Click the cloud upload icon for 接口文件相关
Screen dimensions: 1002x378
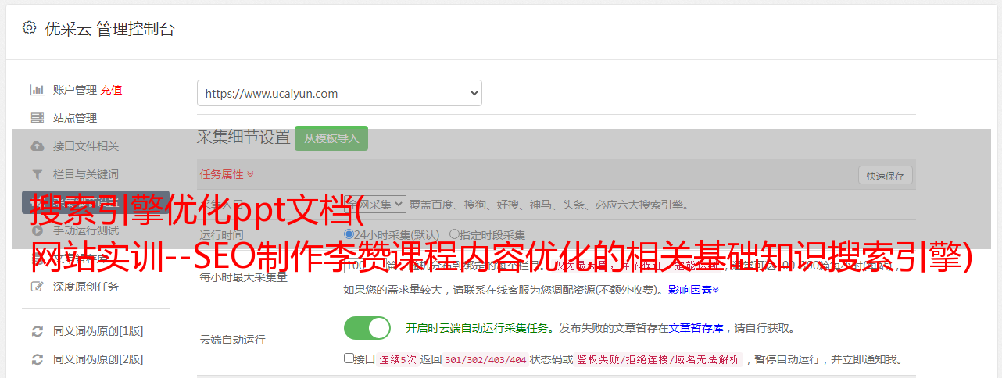[37, 146]
